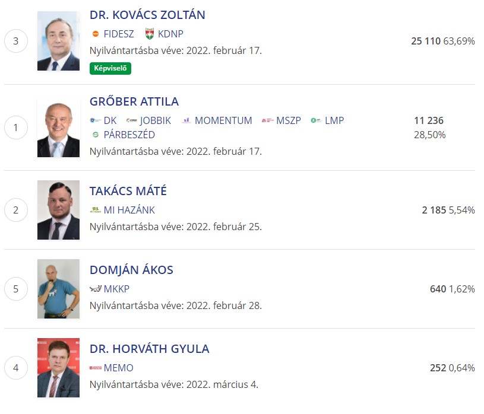Click the Jobbik party logo icon

[x=132, y=120]
